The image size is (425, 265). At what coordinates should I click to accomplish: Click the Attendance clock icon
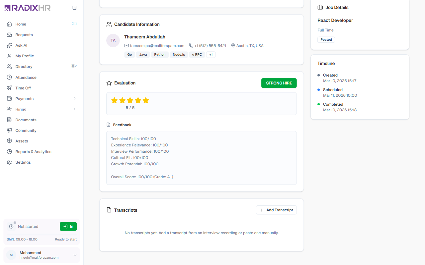[9, 78]
